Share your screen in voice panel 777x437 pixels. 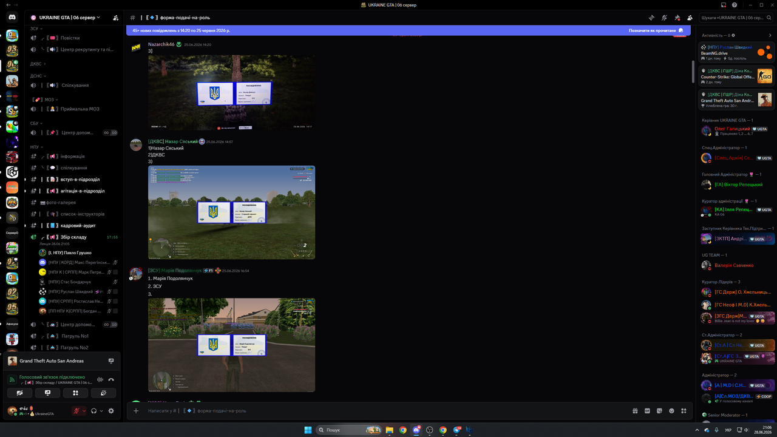click(48, 393)
